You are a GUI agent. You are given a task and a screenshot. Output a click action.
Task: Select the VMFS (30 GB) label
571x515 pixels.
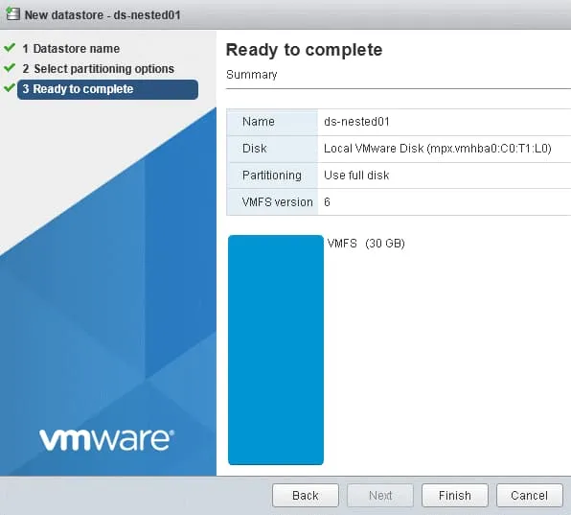pyautogui.click(x=366, y=243)
